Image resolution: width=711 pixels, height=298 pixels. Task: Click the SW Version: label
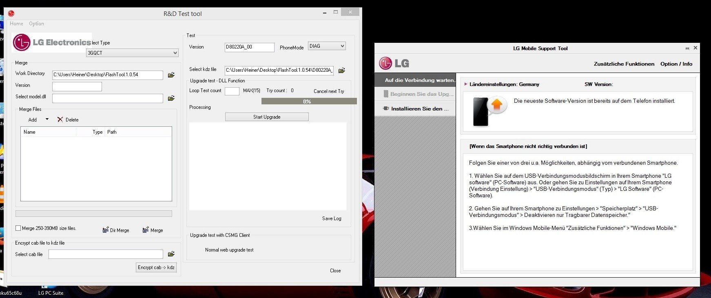(598, 84)
